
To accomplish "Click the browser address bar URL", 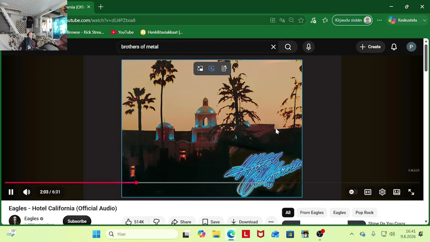I will pyautogui.click(x=101, y=20).
